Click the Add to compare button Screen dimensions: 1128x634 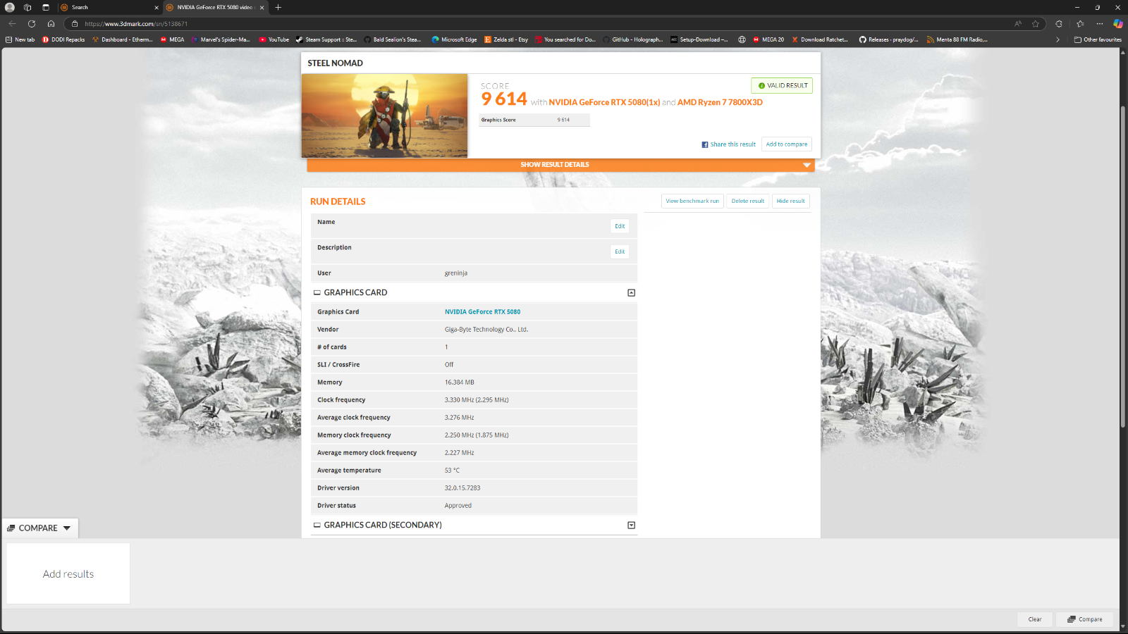[787, 144]
